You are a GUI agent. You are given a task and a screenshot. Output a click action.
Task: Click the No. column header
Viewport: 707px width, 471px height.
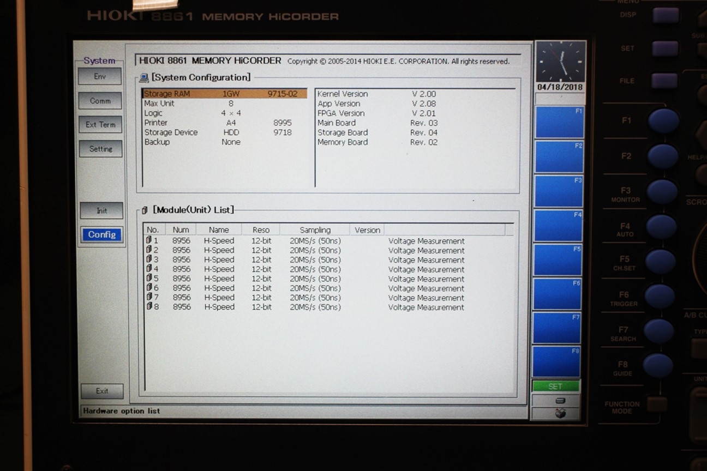coord(153,230)
